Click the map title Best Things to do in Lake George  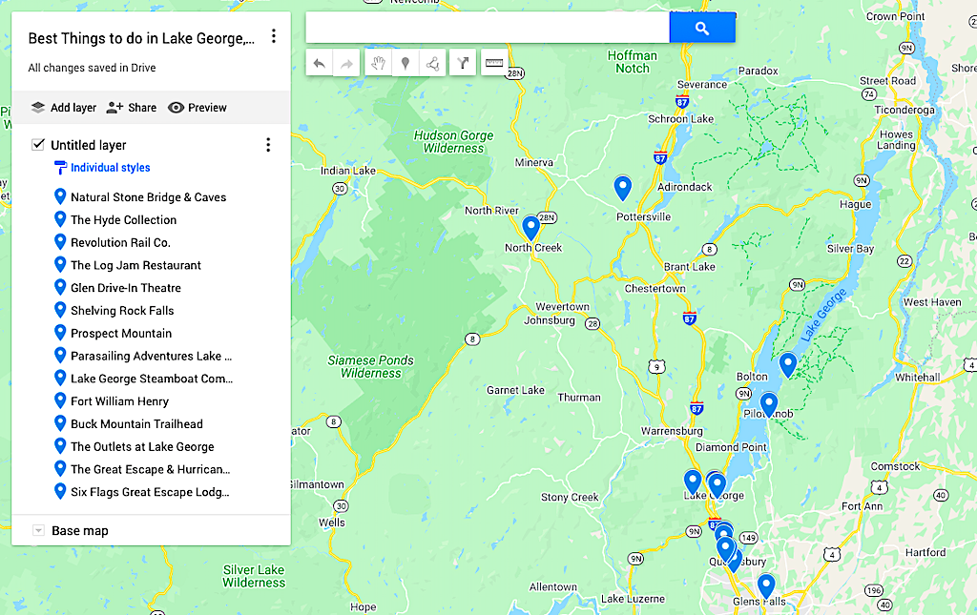(x=141, y=38)
